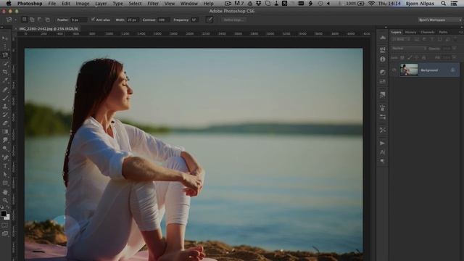This screenshot has height=261, width=464.
Task: Choose Add to selection mode
Action: click(32, 20)
